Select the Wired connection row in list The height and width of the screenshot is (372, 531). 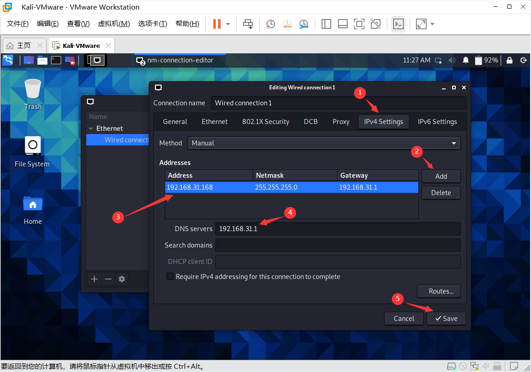click(x=118, y=140)
